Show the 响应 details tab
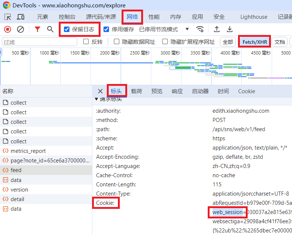 point(177,91)
